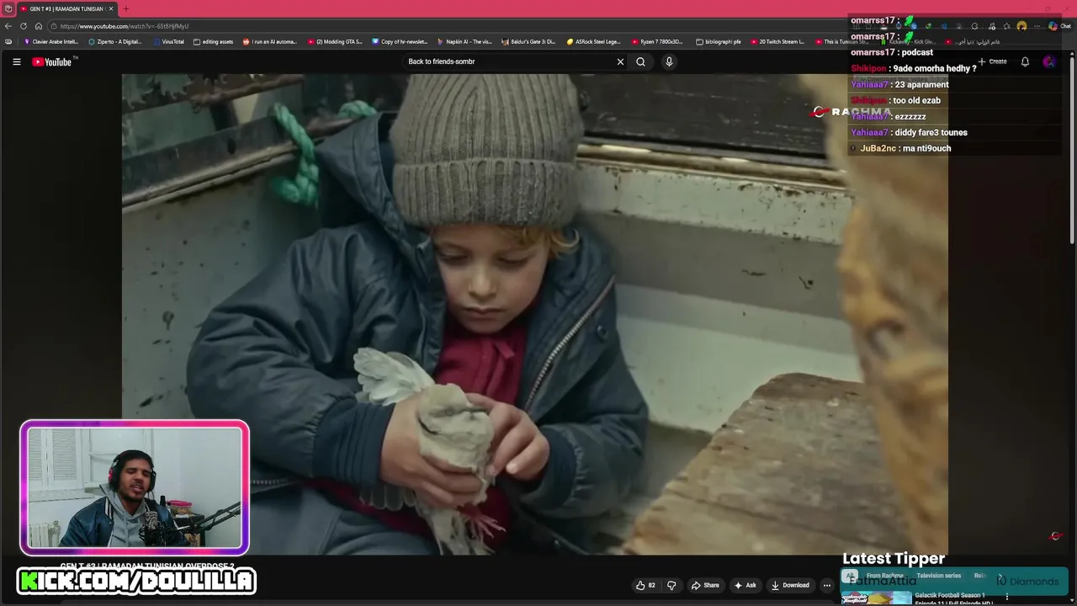Open the YouTube Create button

pyautogui.click(x=992, y=61)
